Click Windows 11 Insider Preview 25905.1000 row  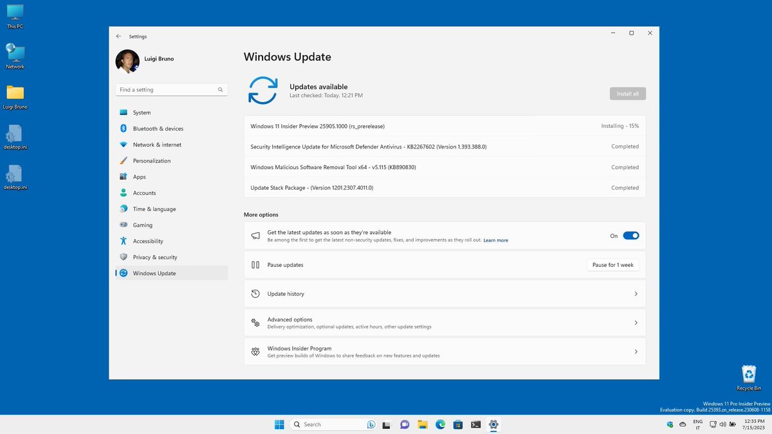point(445,126)
